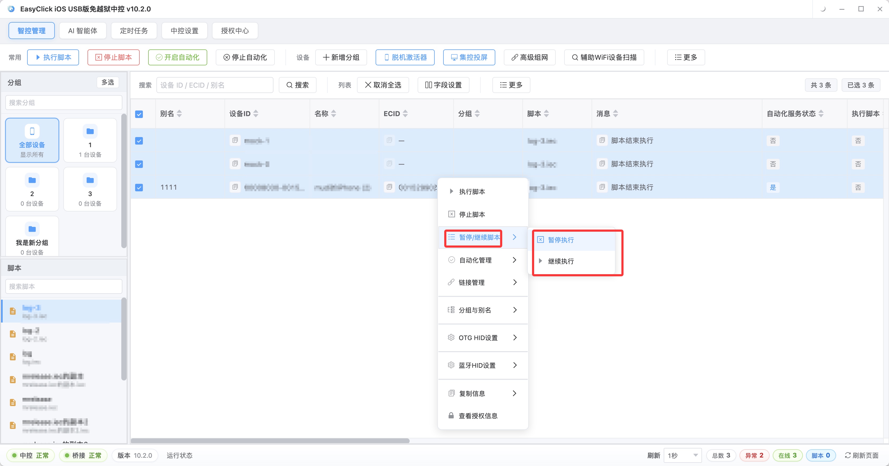Copy message icon in second row
The width and height of the screenshot is (889, 466).
tap(602, 164)
